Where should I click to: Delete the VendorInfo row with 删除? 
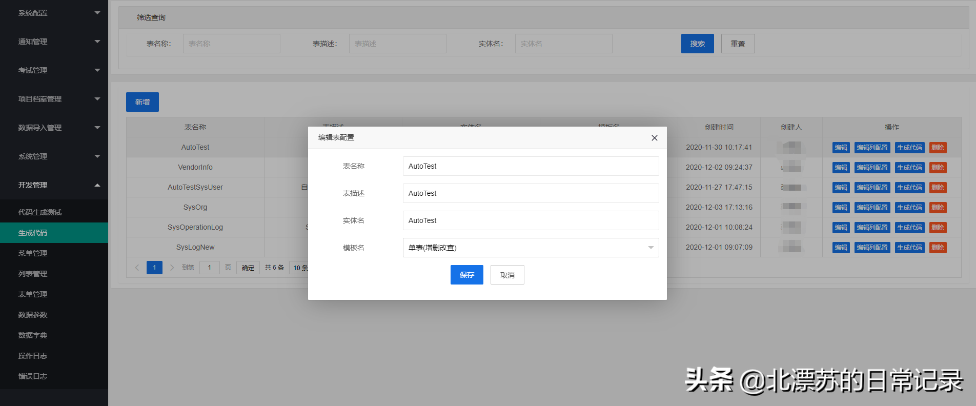coord(938,168)
